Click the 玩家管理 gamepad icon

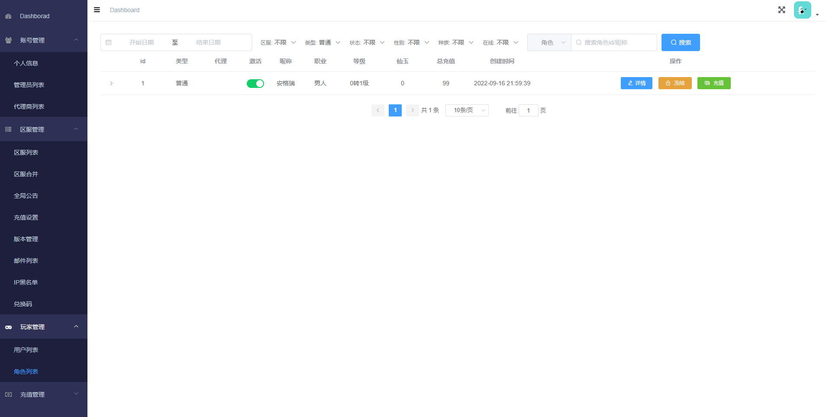pos(8,327)
